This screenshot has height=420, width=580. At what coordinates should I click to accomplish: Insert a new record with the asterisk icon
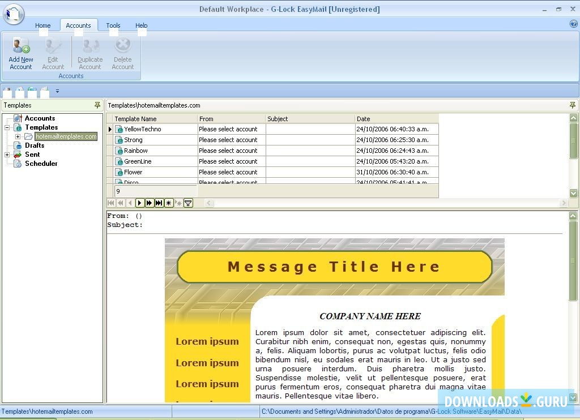168,203
